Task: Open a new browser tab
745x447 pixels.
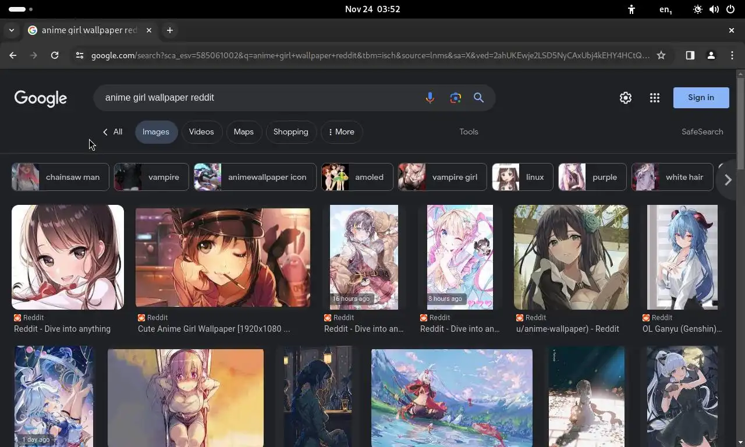Action: coord(170,30)
